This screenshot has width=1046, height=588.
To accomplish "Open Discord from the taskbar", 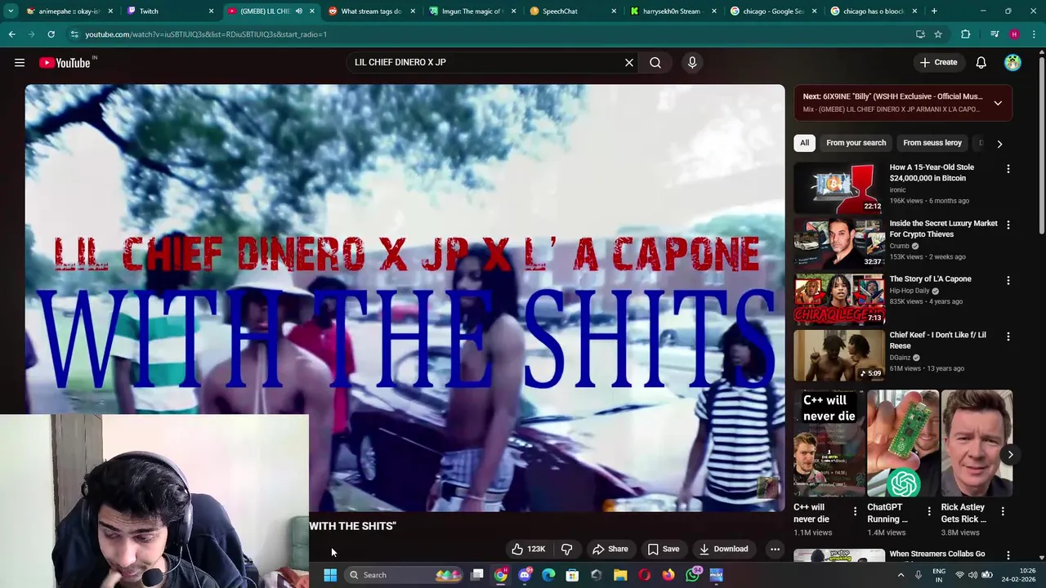I will (525, 575).
